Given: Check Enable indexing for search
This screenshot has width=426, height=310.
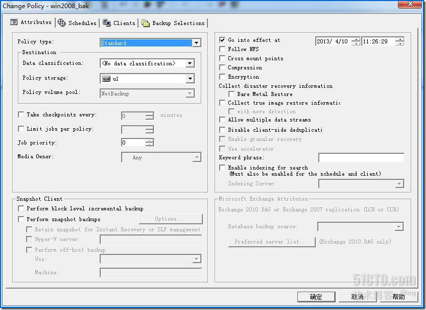Looking at the screenshot, I should (x=222, y=168).
